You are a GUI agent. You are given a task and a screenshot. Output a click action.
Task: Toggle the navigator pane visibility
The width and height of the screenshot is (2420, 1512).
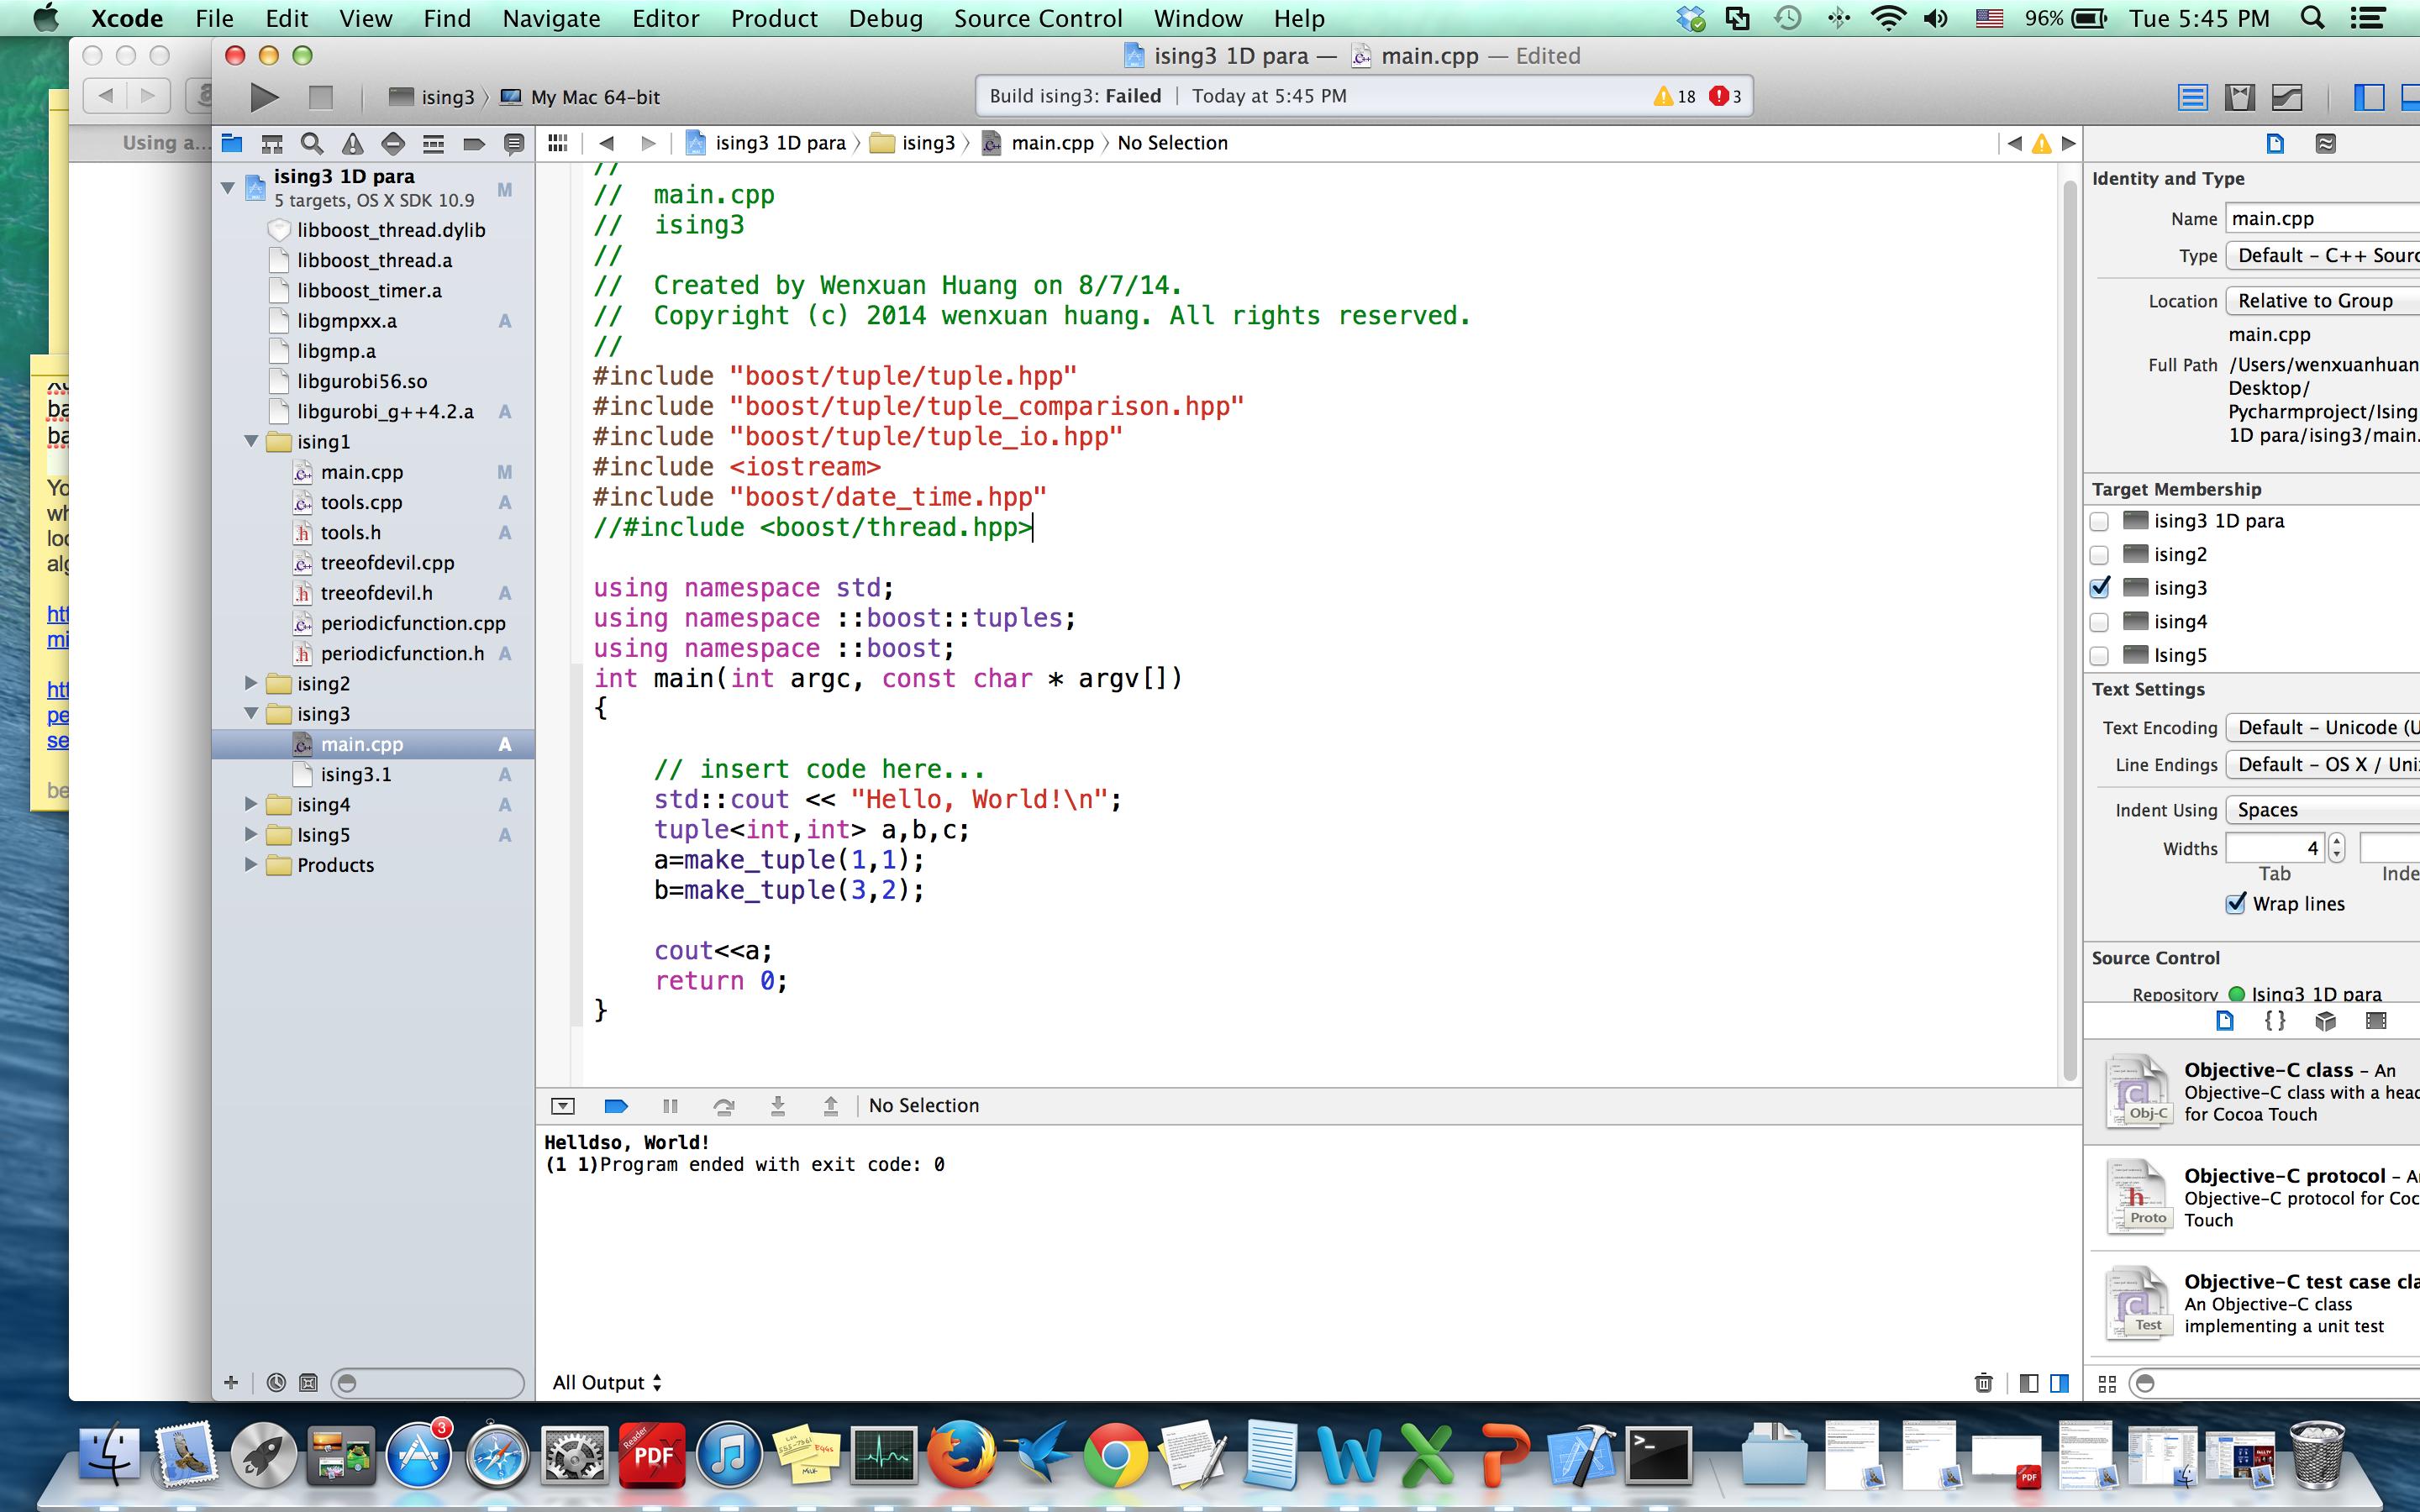point(2368,97)
